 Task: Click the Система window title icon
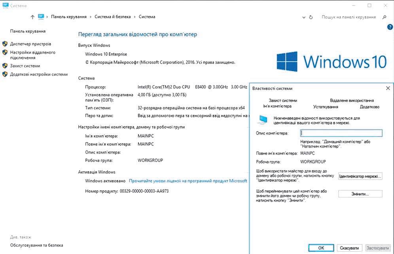[5, 5]
